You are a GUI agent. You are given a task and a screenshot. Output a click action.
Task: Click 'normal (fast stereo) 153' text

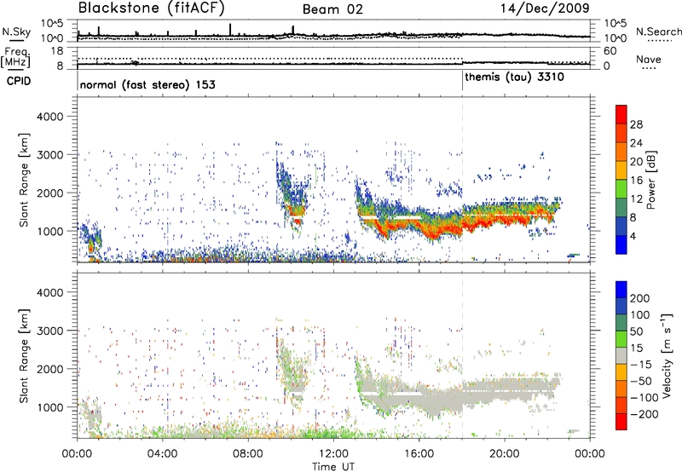147,85
